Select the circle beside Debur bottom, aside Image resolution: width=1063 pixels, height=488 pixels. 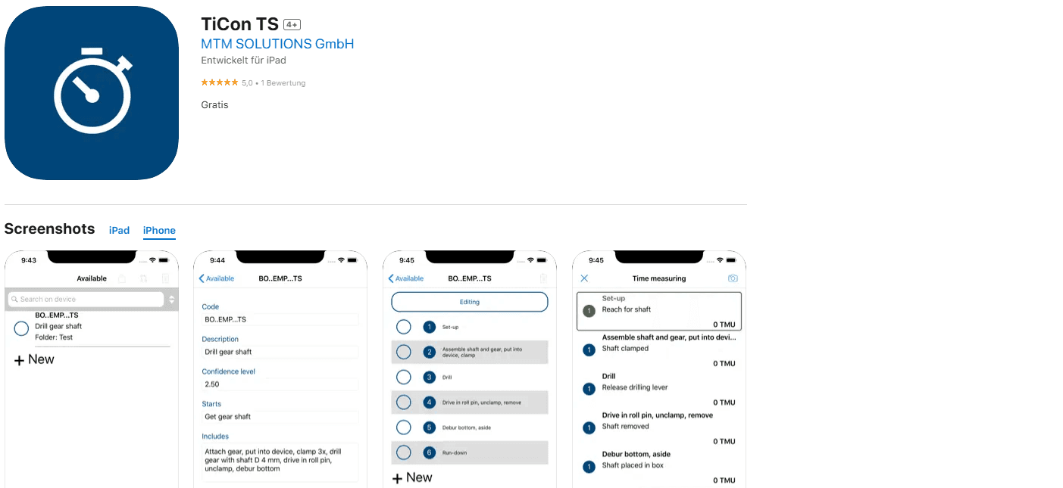click(x=404, y=427)
